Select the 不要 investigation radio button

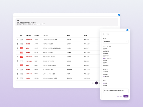point(104,85)
